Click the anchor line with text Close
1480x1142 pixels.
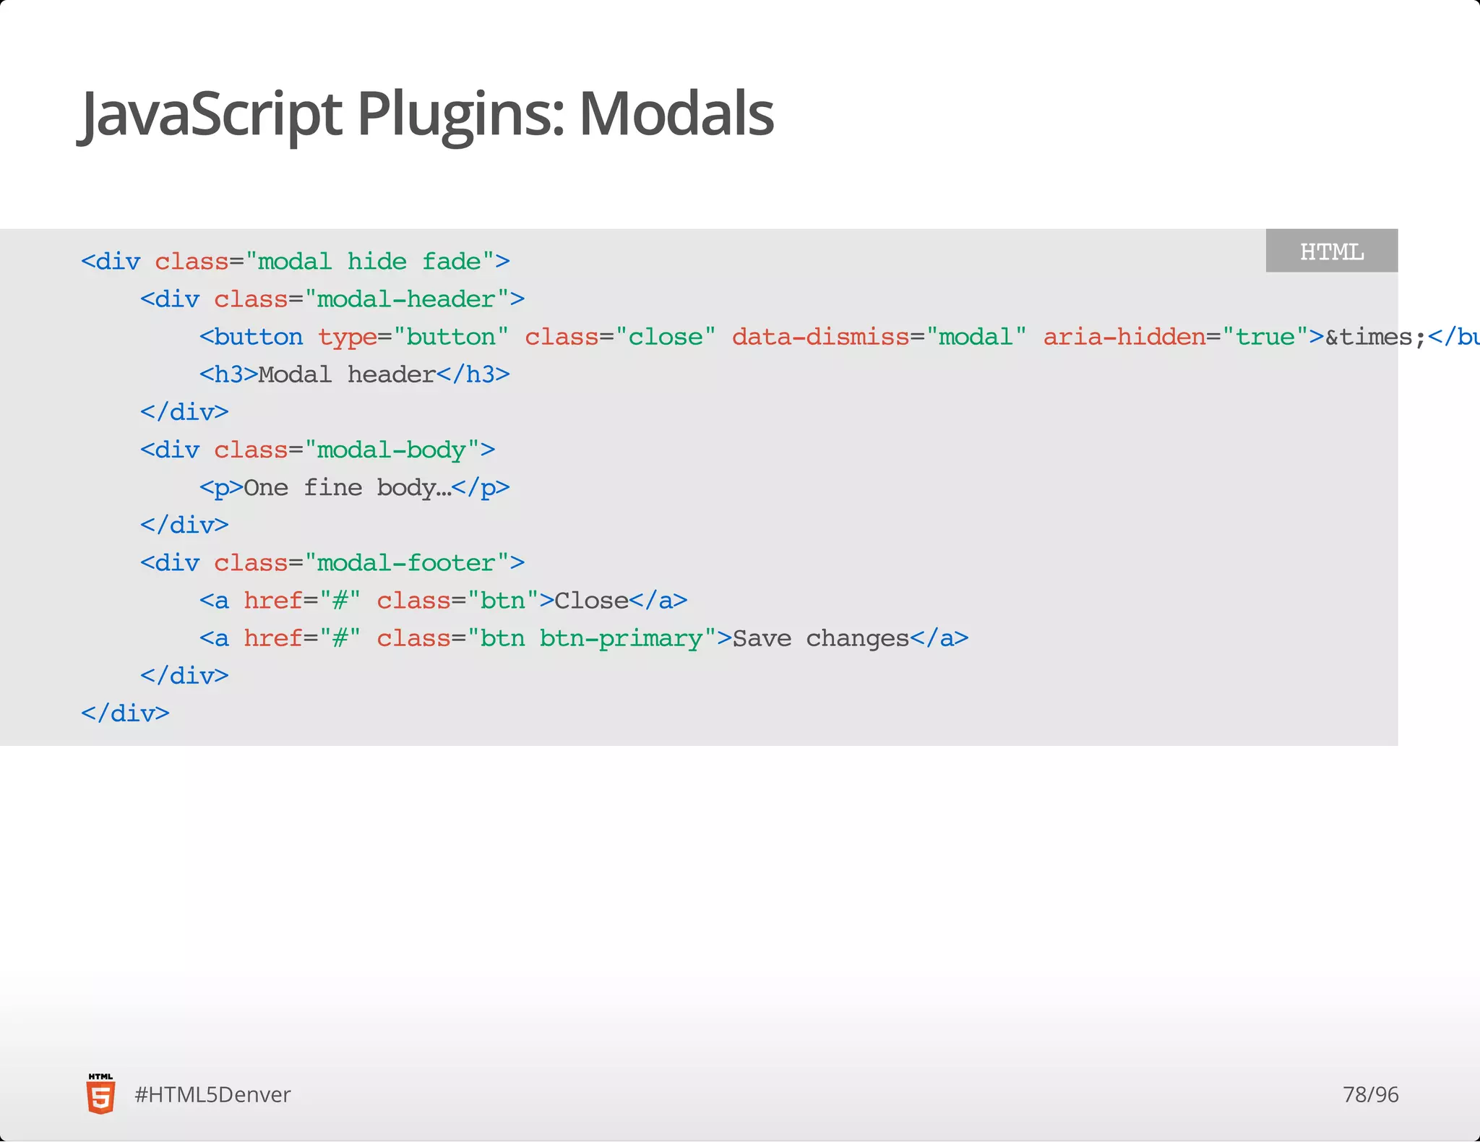click(444, 601)
